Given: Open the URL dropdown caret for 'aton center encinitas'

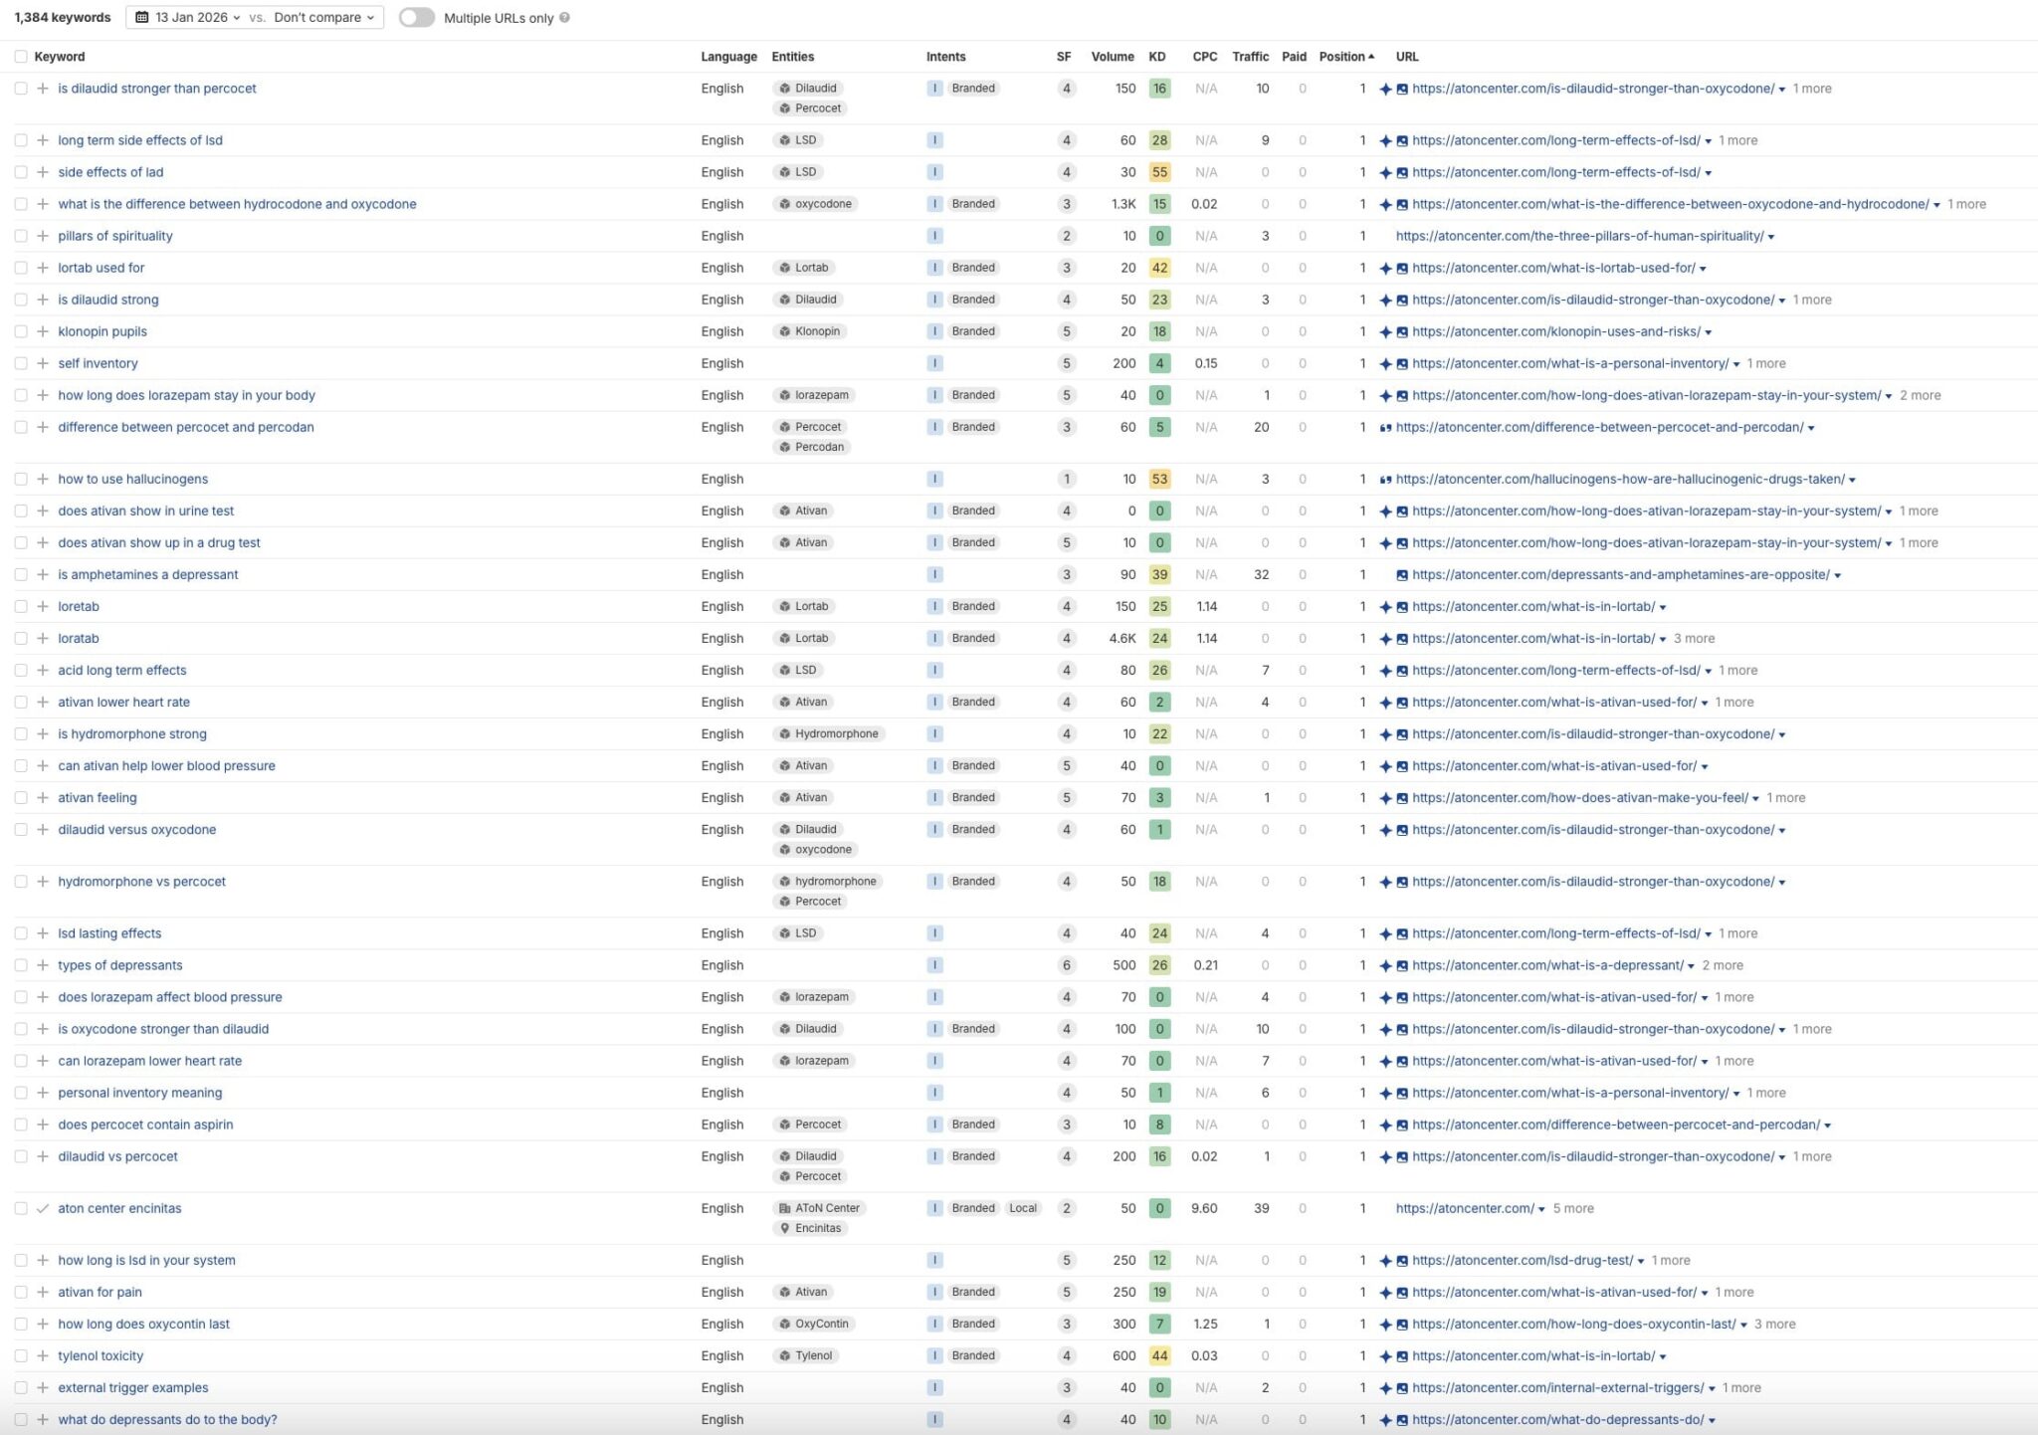Looking at the screenshot, I should click(x=1541, y=1209).
